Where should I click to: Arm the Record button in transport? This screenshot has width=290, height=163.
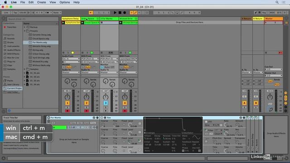(125, 13)
